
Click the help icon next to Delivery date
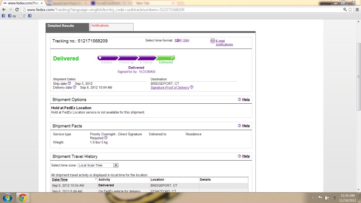(x=74, y=87)
